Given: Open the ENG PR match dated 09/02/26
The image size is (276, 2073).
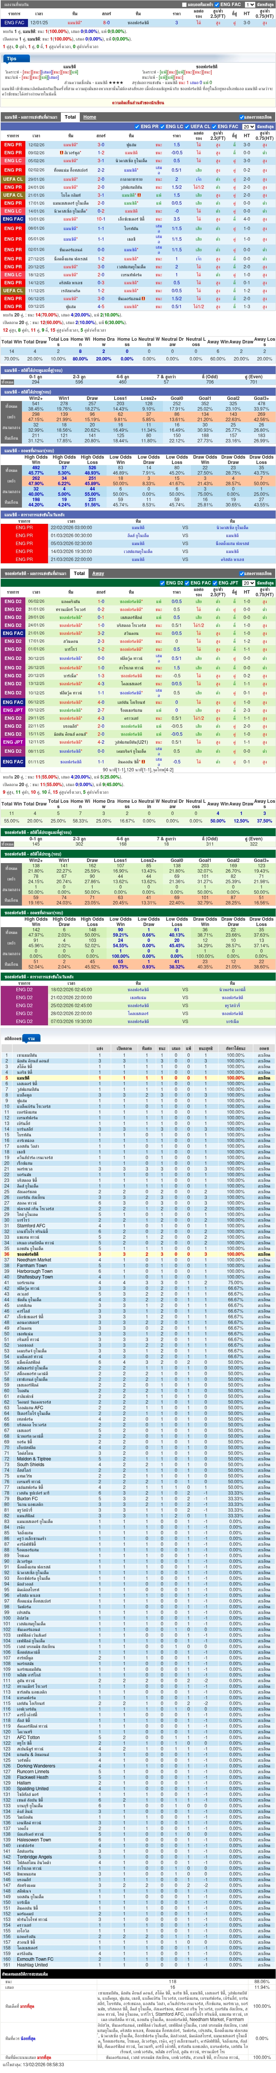Looking at the screenshot, I should coord(138,153).
